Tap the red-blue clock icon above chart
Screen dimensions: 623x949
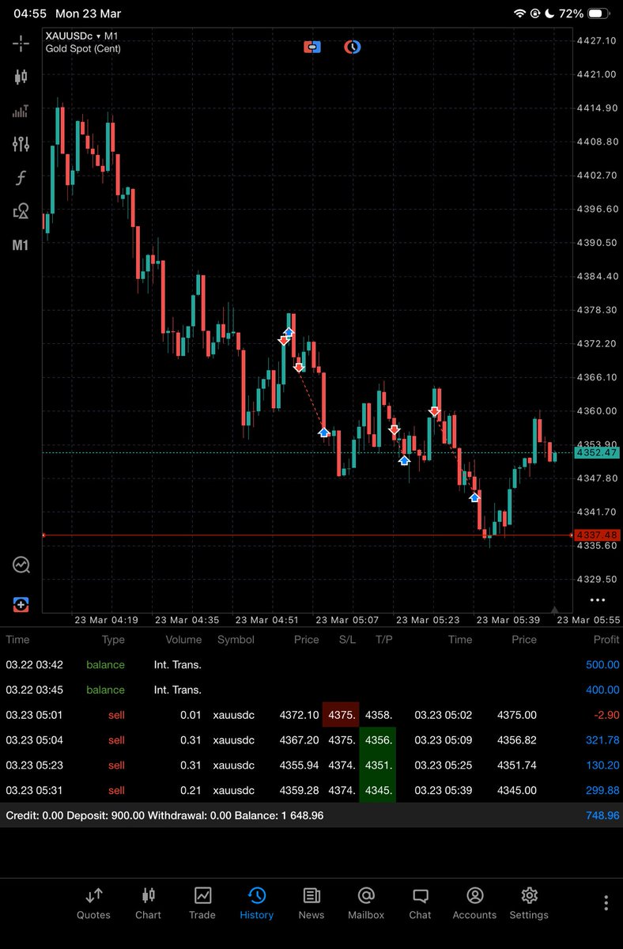[352, 47]
